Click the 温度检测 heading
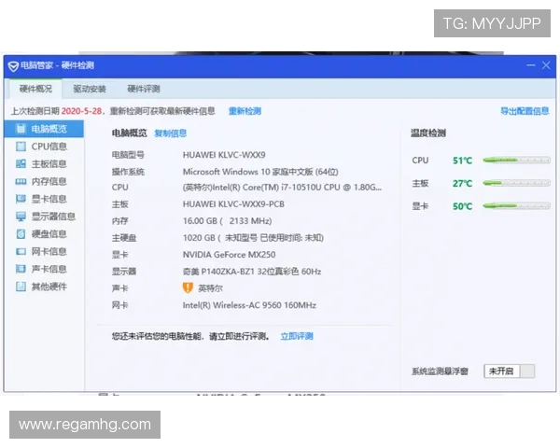560x448 pixels. click(427, 133)
